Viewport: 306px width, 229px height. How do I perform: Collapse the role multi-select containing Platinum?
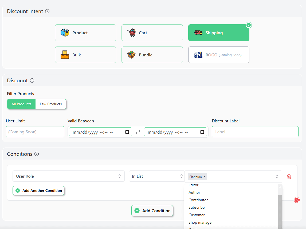(277, 177)
